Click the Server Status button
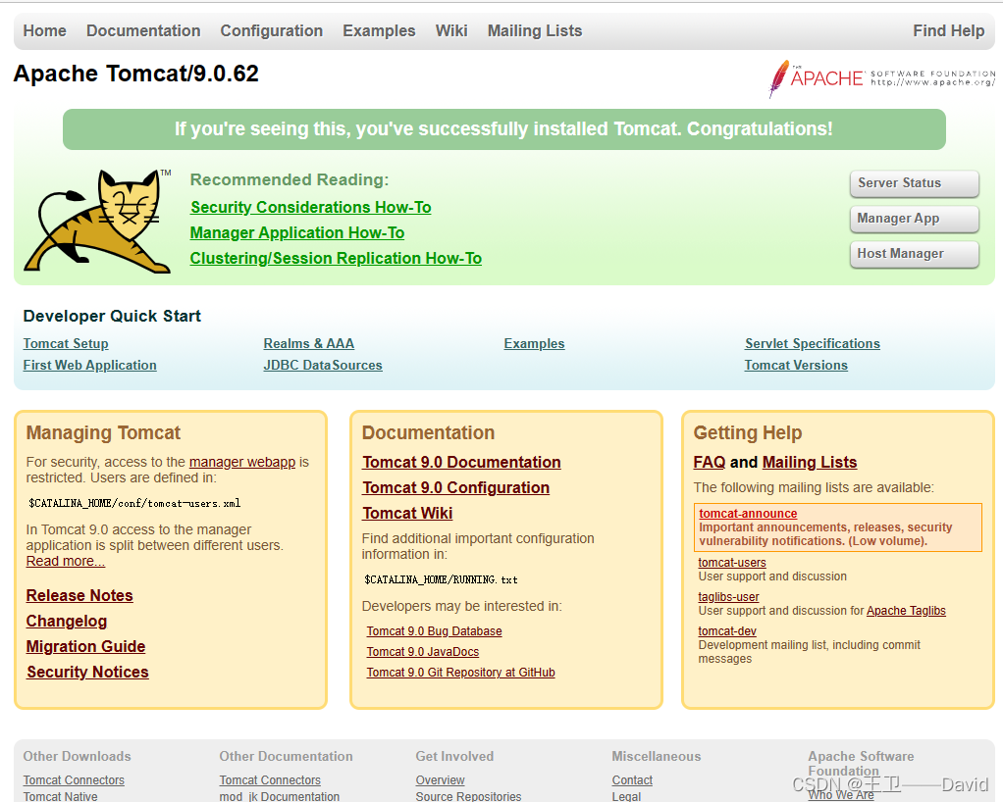The image size is (1003, 802). click(914, 183)
